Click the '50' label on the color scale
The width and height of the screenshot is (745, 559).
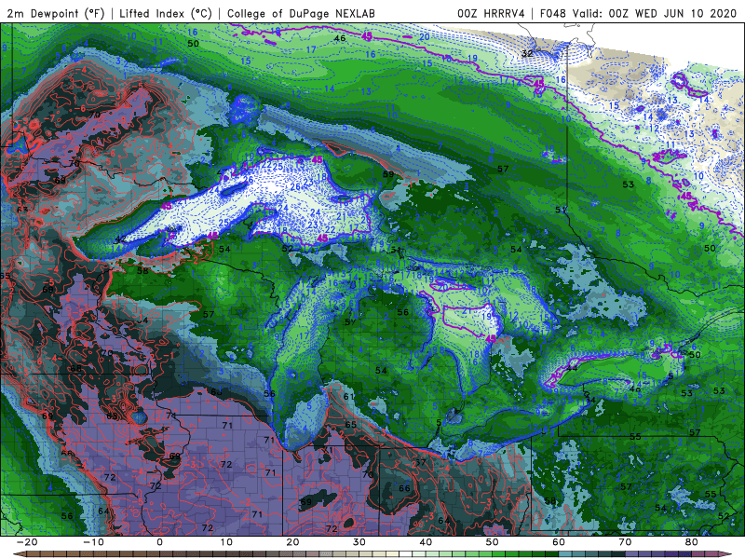coord(493,542)
